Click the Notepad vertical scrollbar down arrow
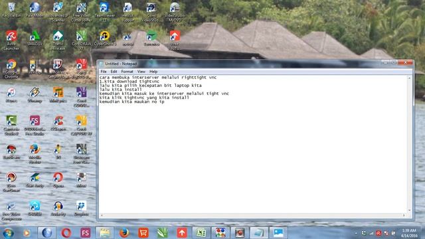The height and width of the screenshot is (239, 425). (409, 210)
